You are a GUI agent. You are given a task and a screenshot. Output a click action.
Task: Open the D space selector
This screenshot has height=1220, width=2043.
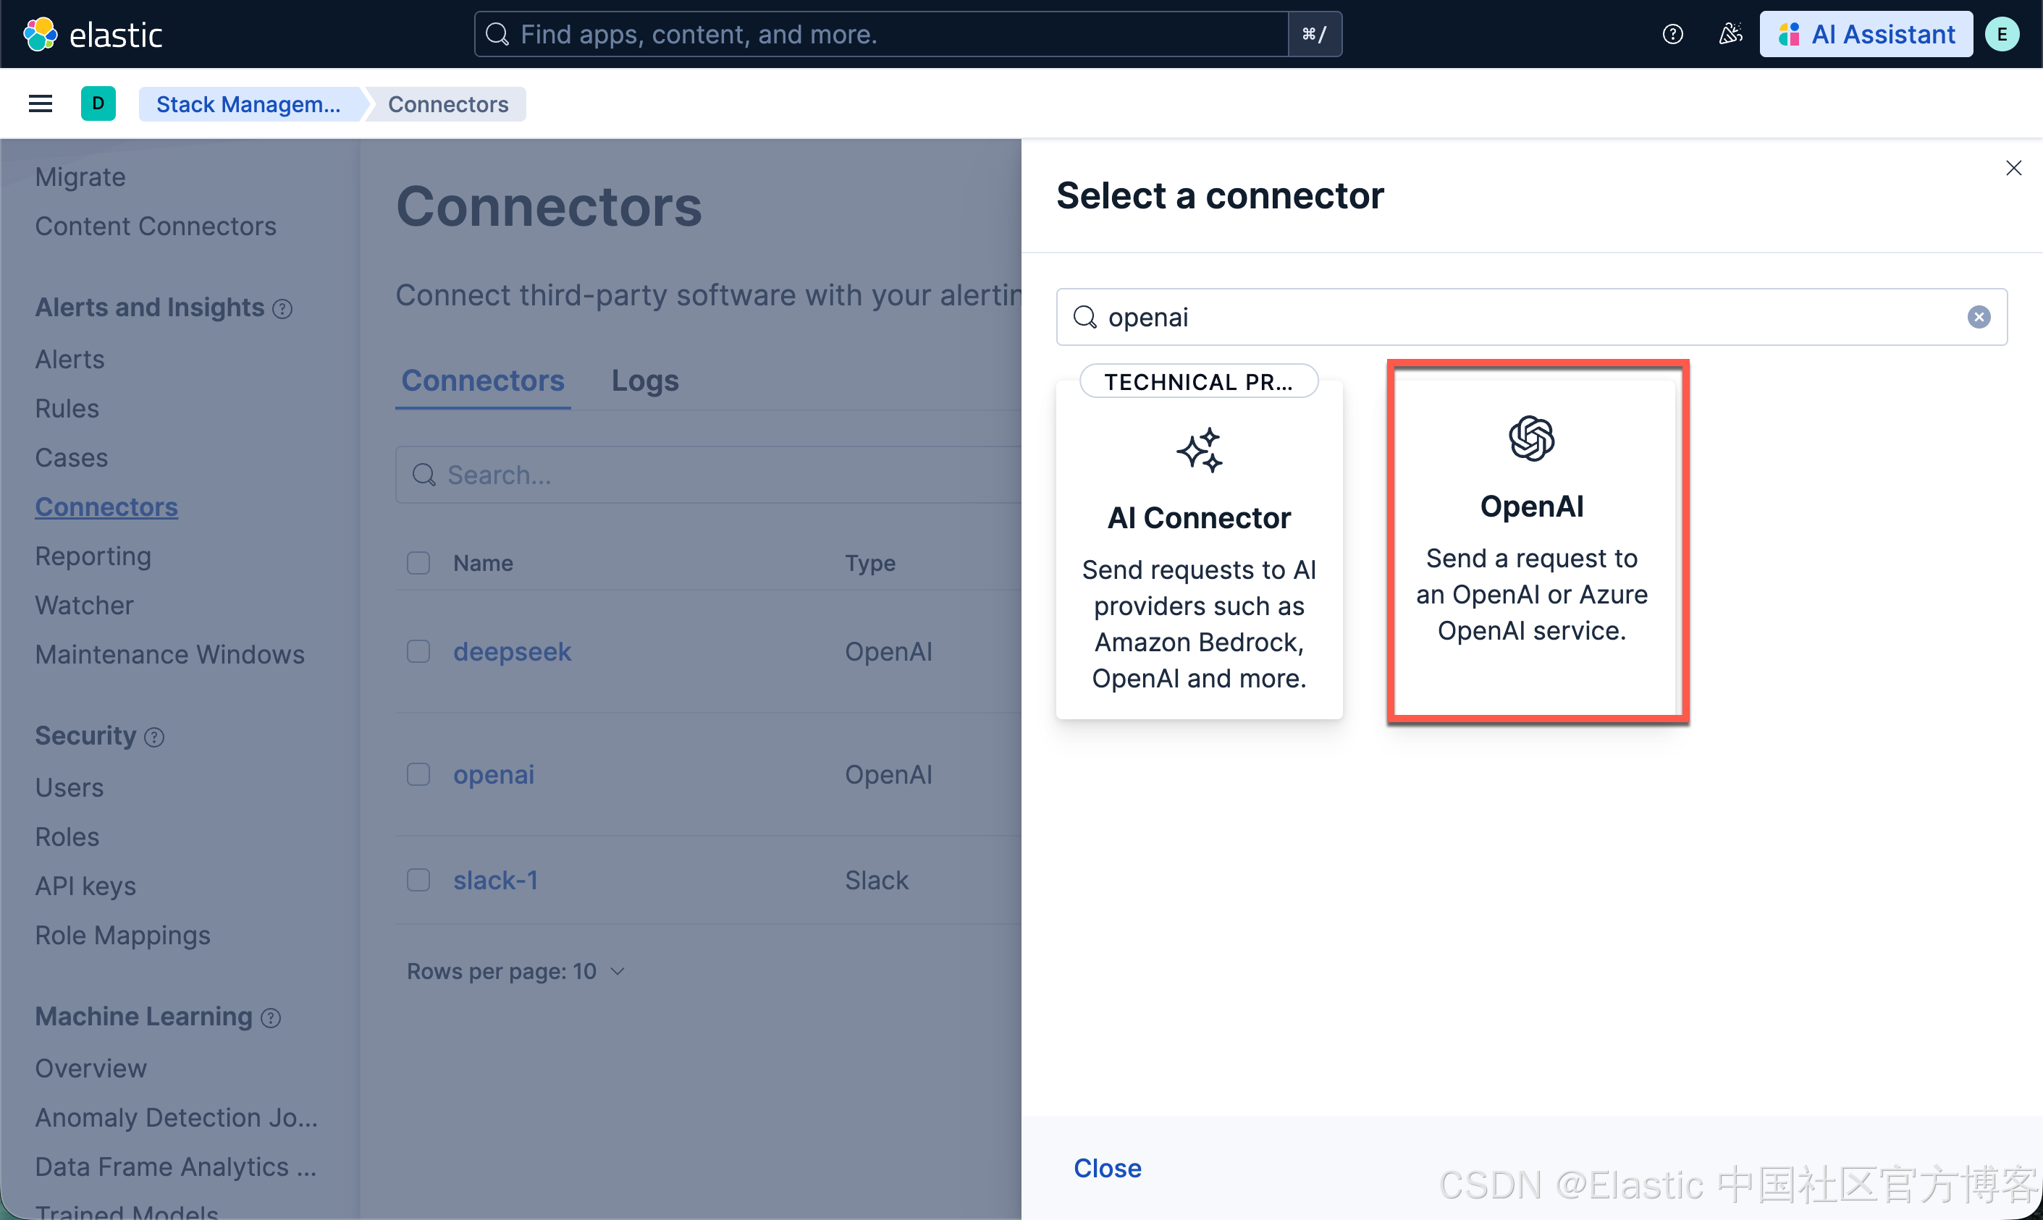[98, 103]
